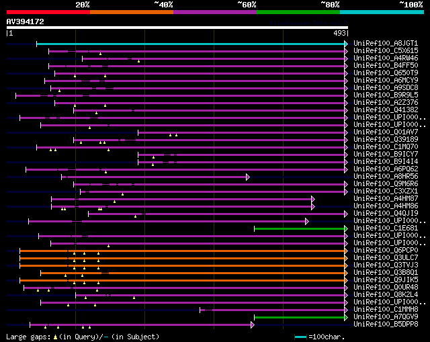Image resolution: width=430 pixels, height=342 pixels.
Task: Click the end arrowhead of the A8HR56 alignment
Action: click(248, 177)
